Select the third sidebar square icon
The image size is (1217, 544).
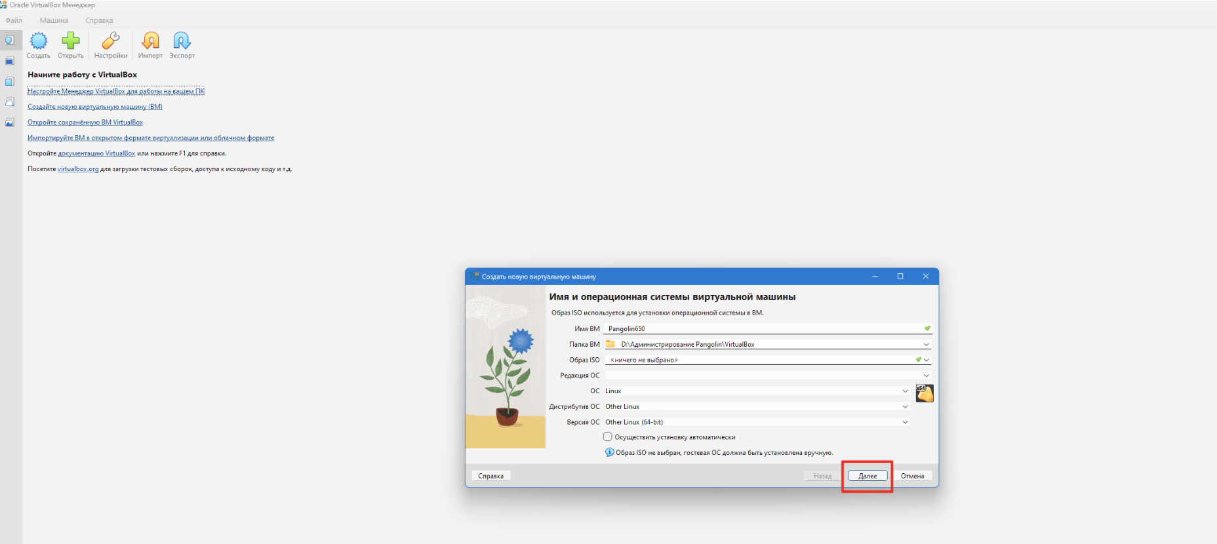tap(10, 81)
